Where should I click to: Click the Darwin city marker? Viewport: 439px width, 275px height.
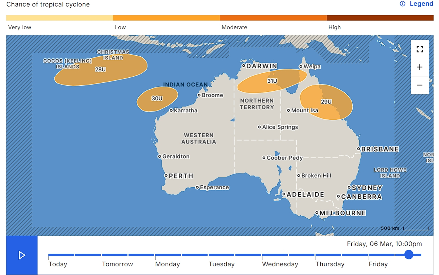pos(244,66)
